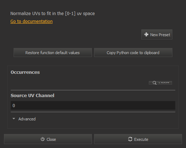Create a New Preset
The height and width of the screenshot is (148, 186).
(157, 34)
